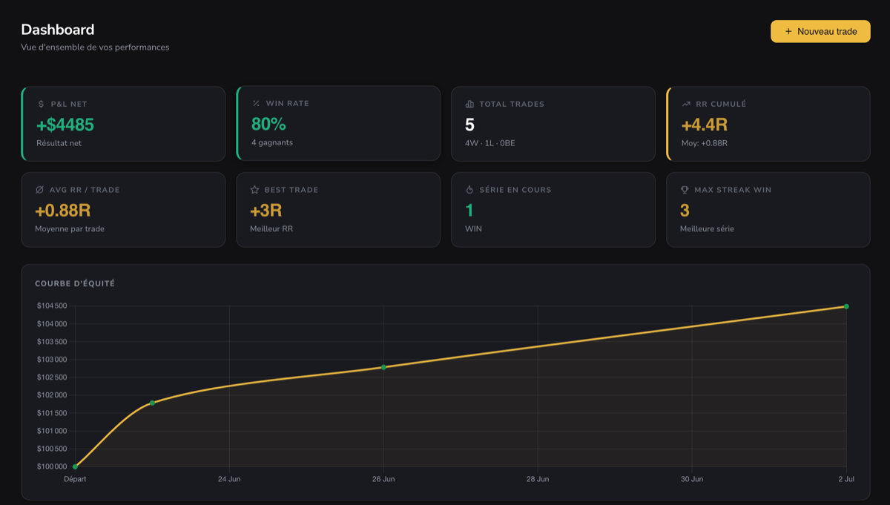Click the 24 Jun axis label

229,479
